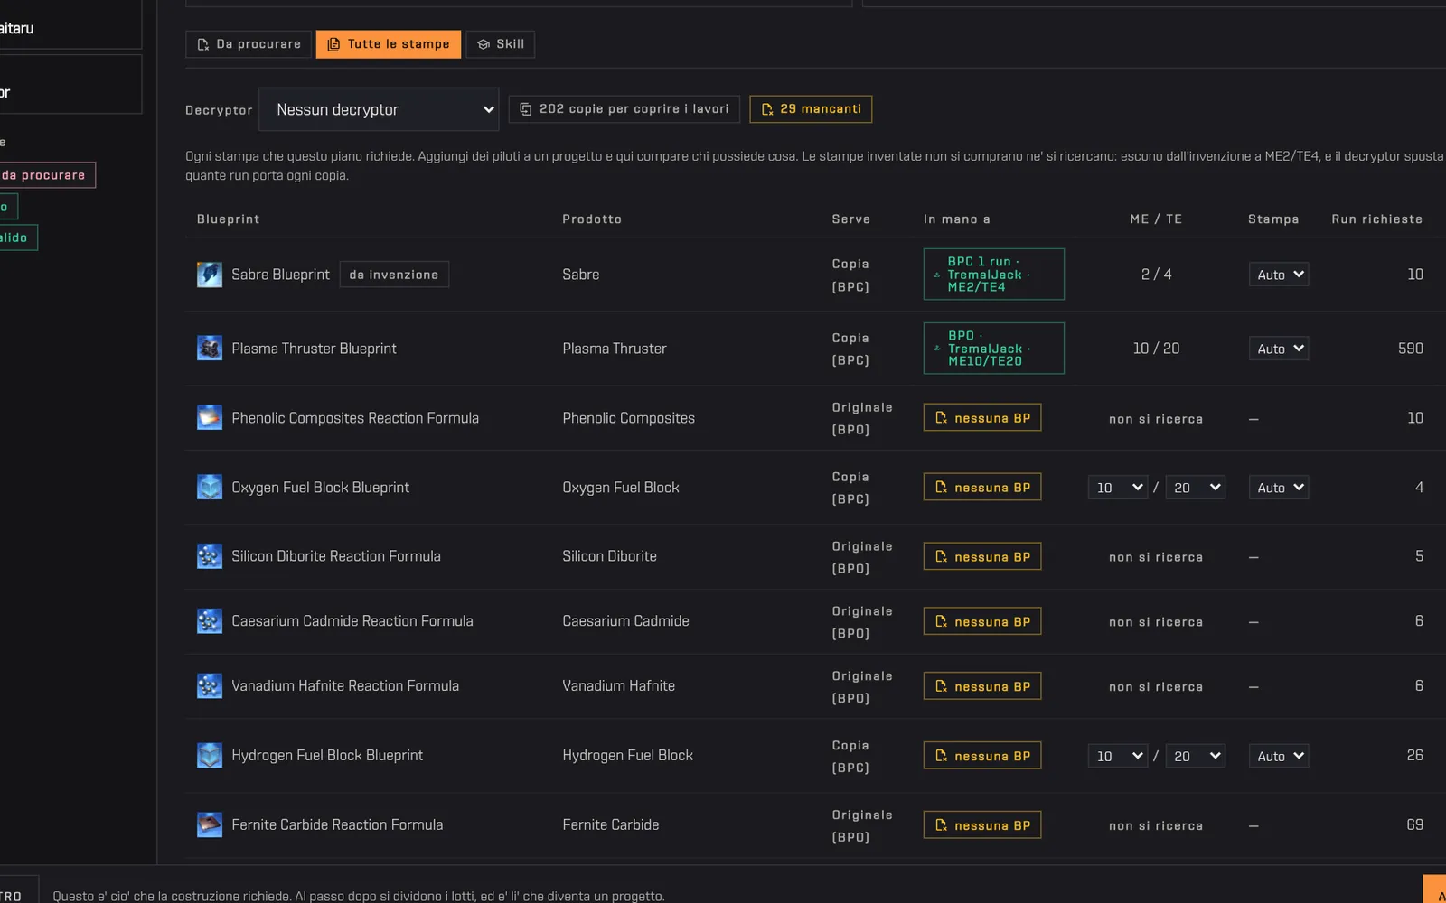Screen dimensions: 1446x903
Task: Click nessuna BP for Silicon Diborite
Action: pyautogui.click(x=982, y=557)
